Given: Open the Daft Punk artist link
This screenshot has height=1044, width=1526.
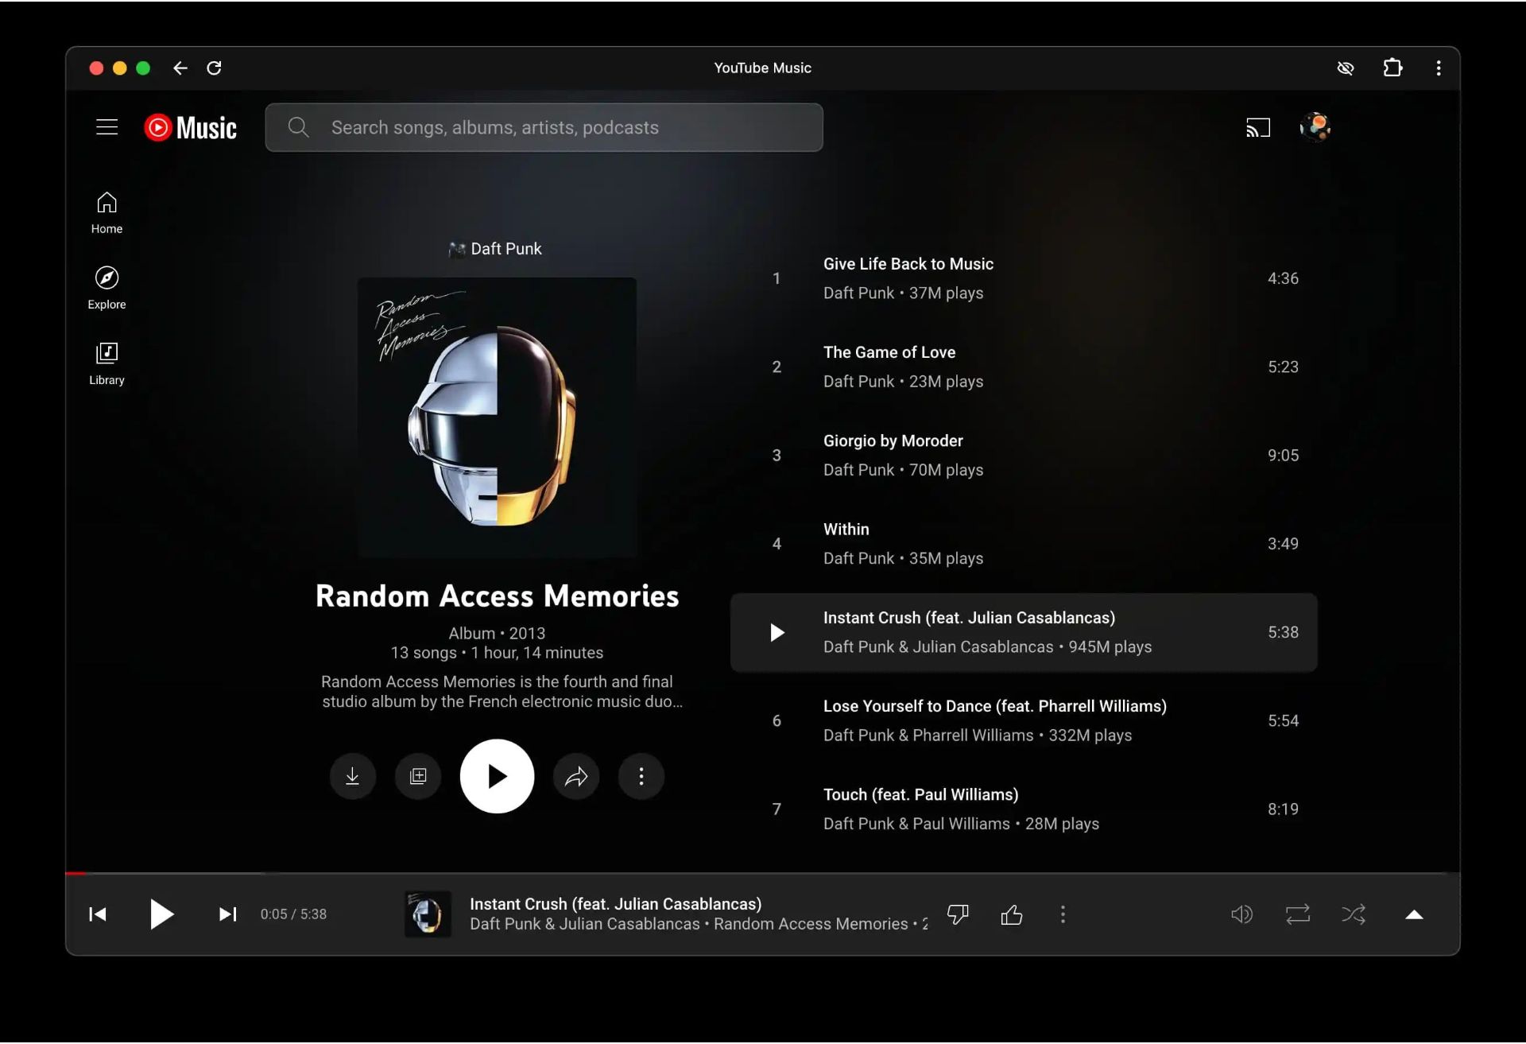Looking at the screenshot, I should click(x=505, y=249).
